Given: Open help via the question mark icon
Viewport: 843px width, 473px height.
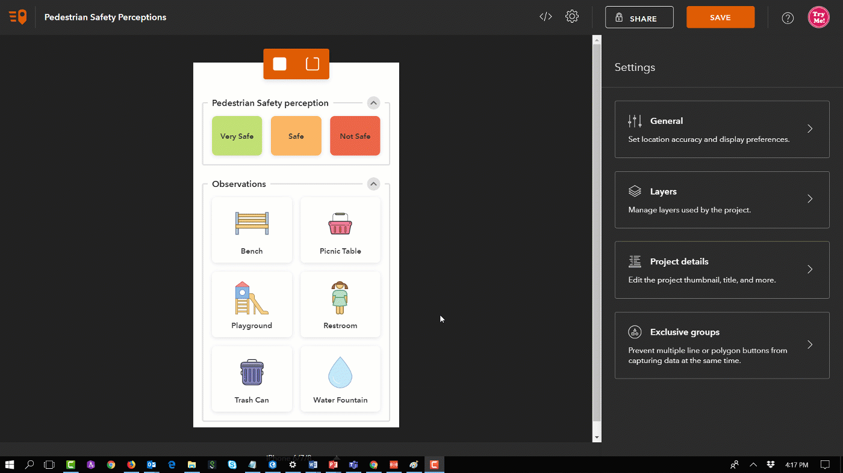Looking at the screenshot, I should pos(788,17).
